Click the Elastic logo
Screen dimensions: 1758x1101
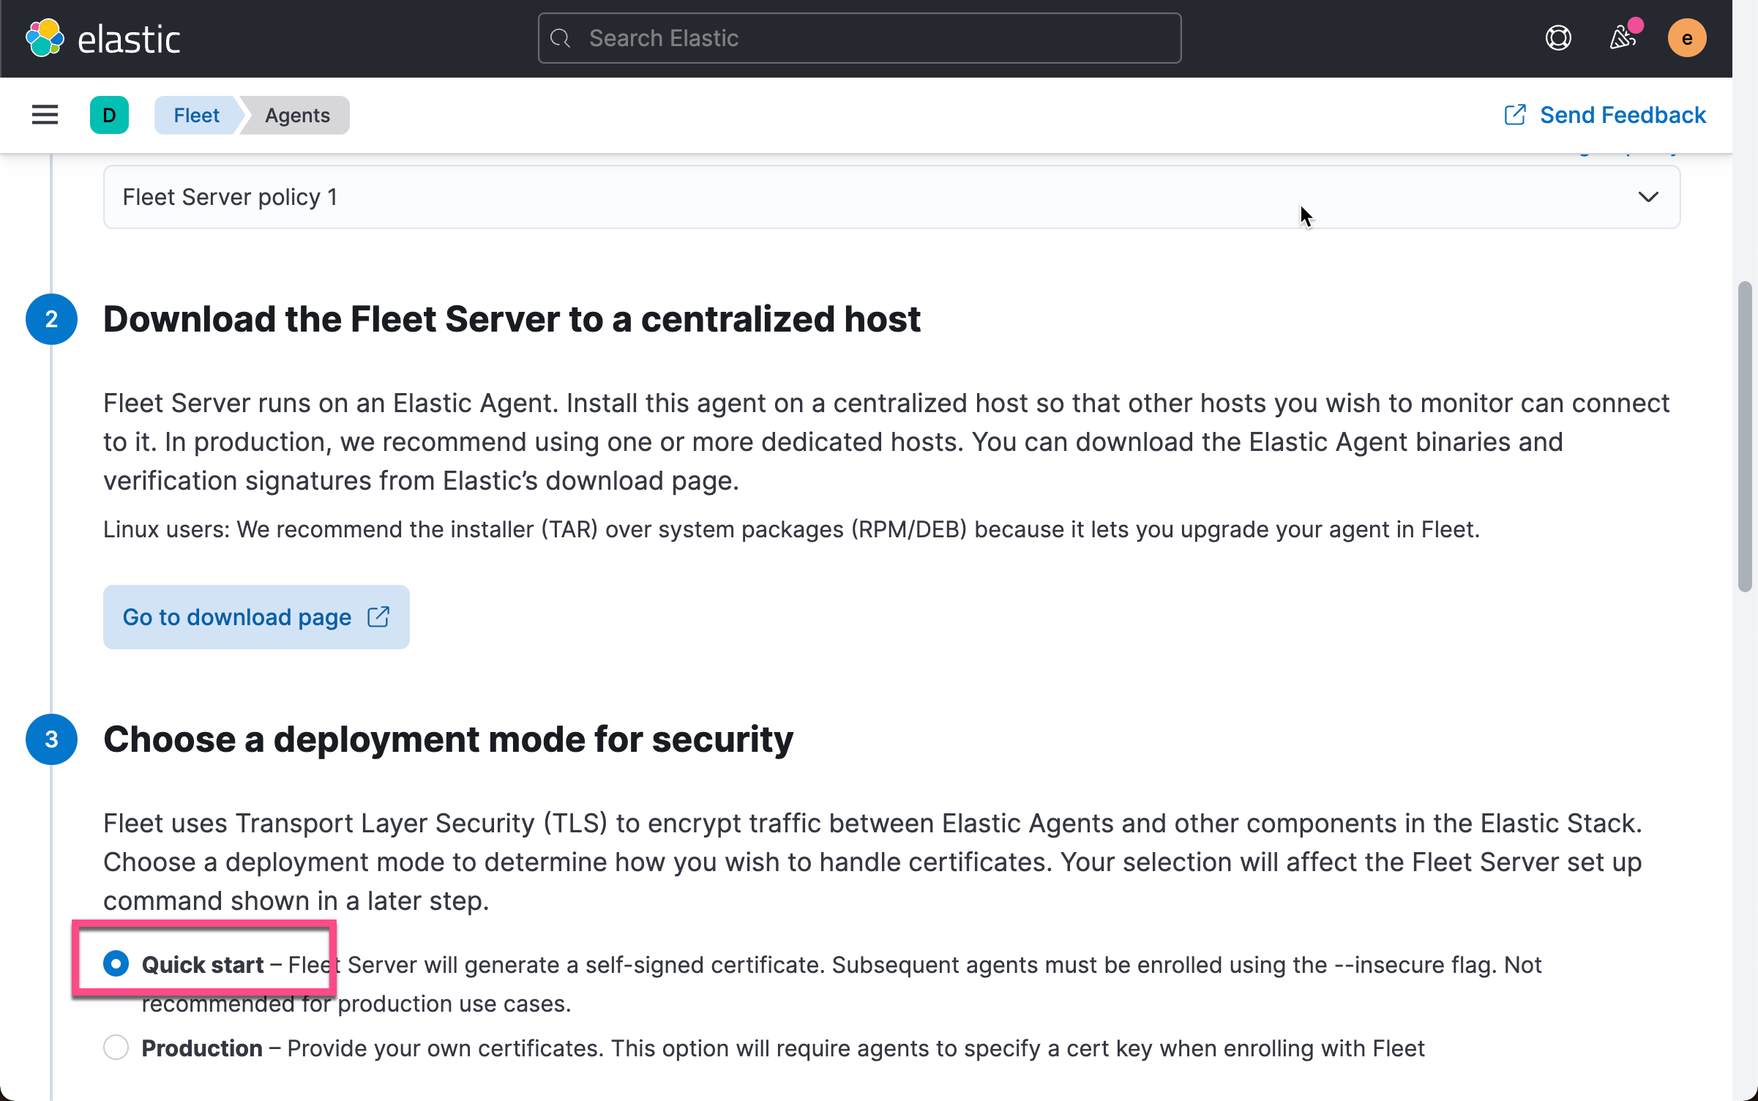102,37
